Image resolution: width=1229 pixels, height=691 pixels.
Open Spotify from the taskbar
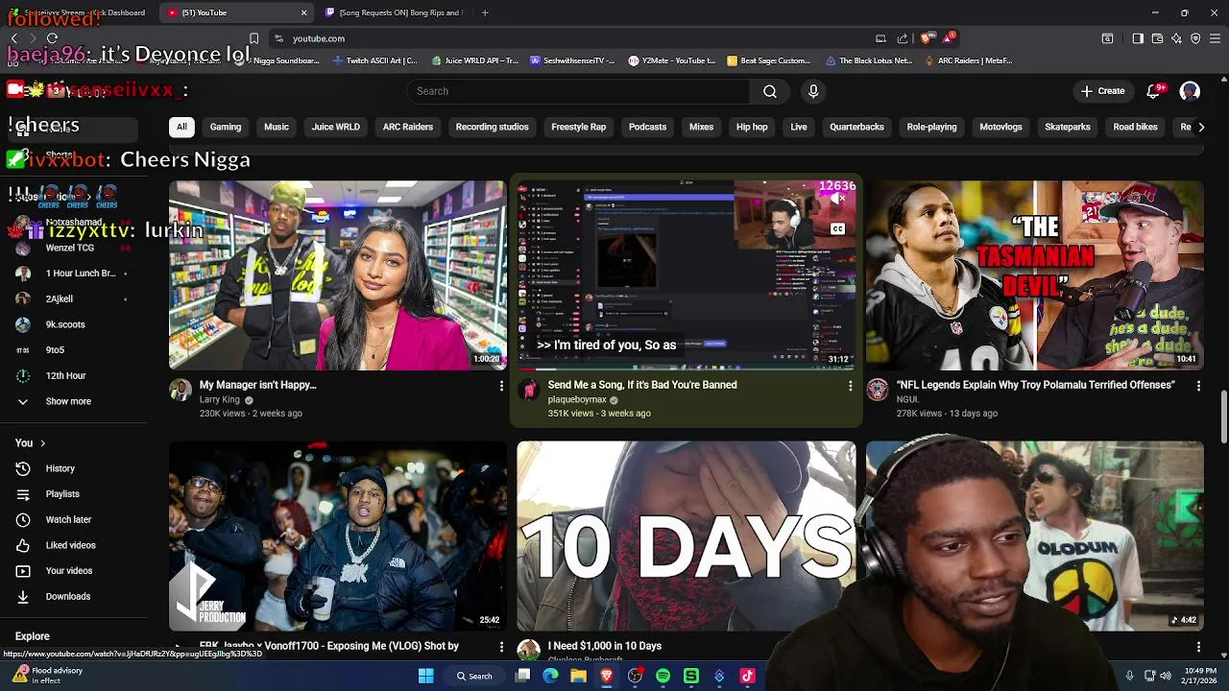click(x=663, y=676)
